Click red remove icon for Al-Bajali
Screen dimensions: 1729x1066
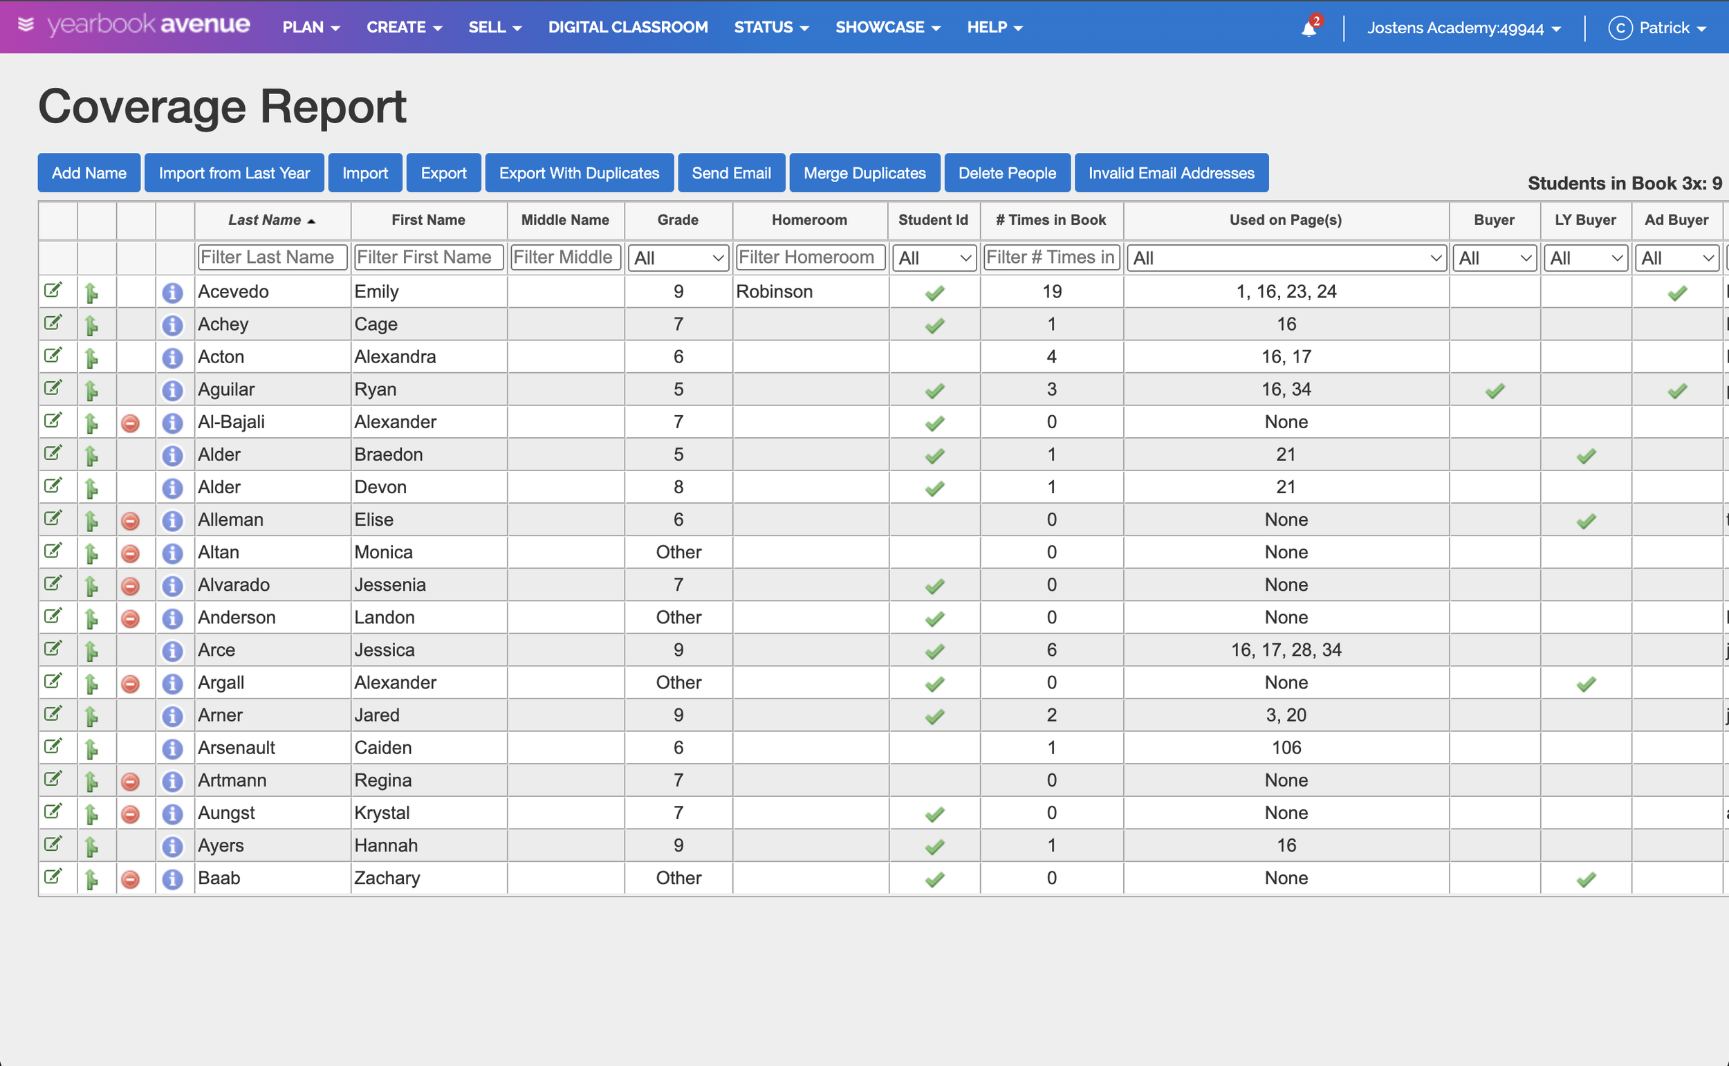click(x=131, y=423)
